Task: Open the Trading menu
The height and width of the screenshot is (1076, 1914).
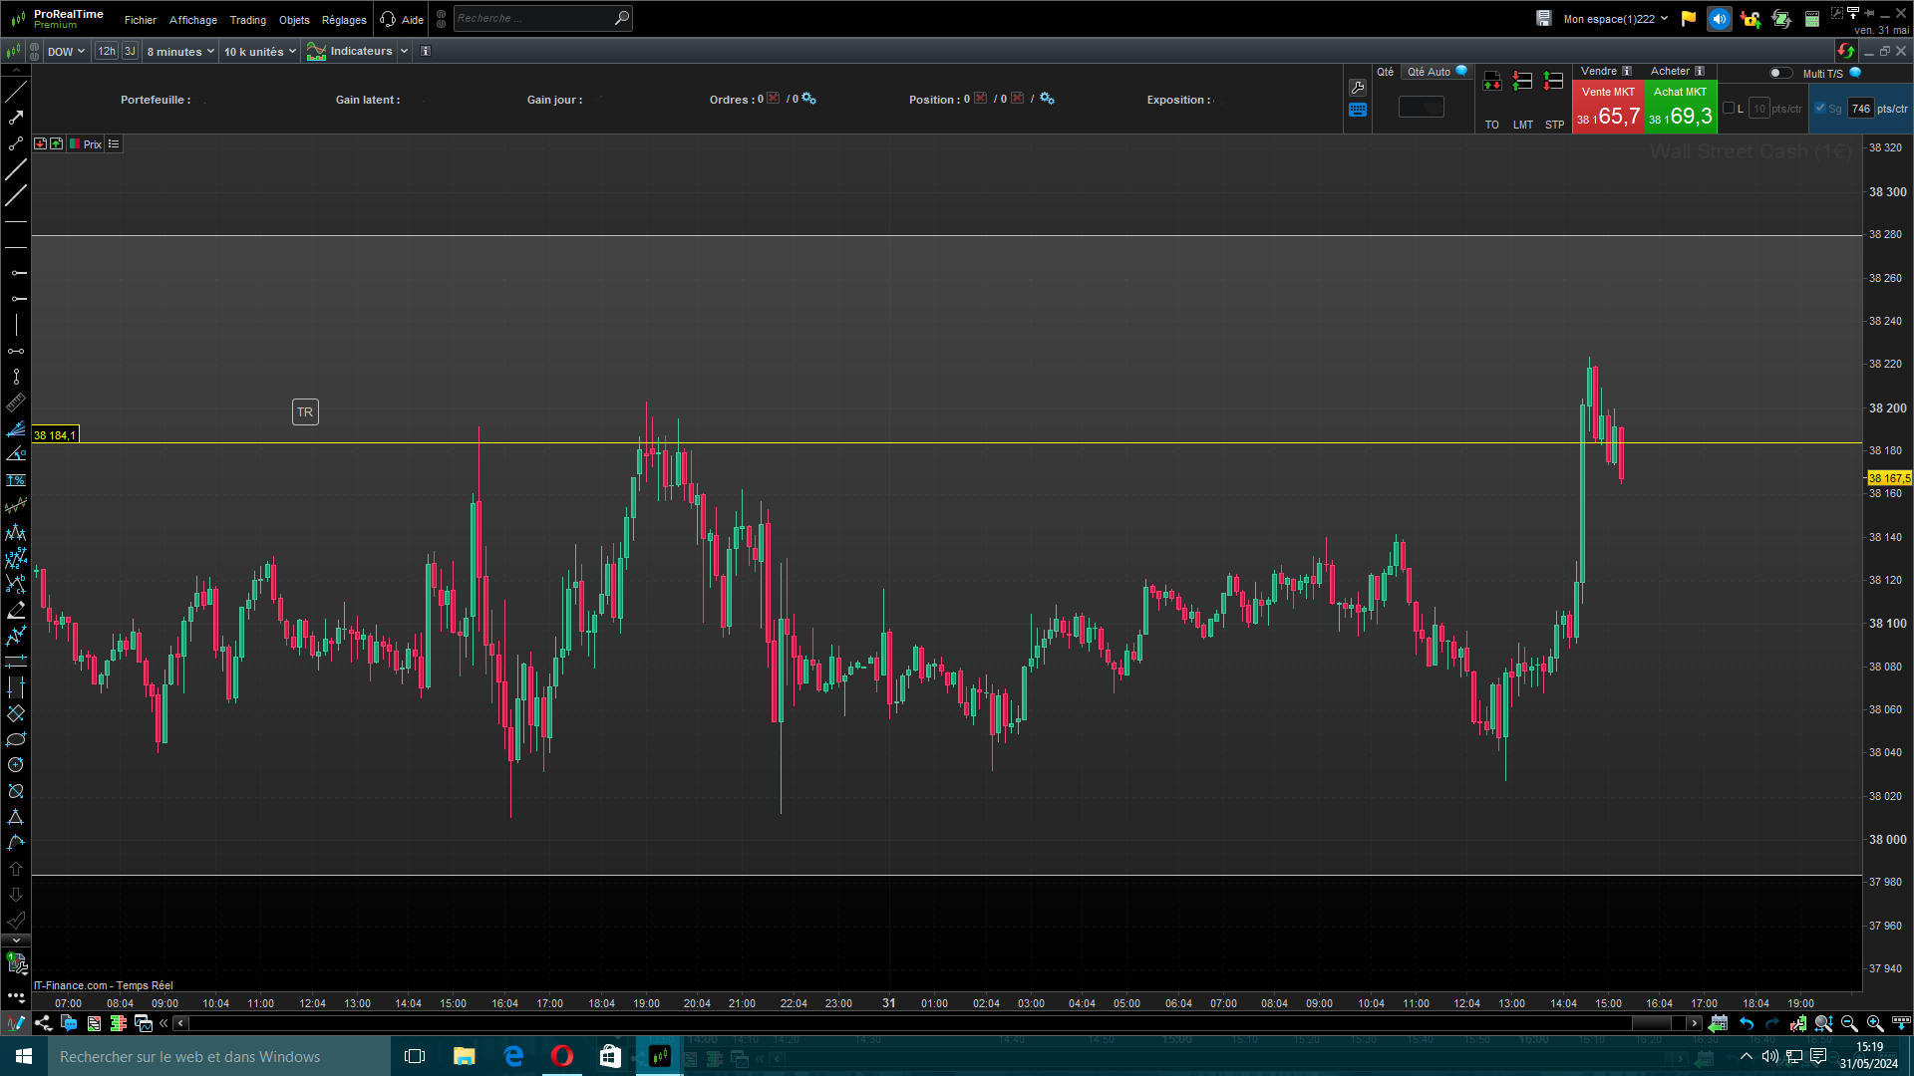Action: [x=247, y=19]
